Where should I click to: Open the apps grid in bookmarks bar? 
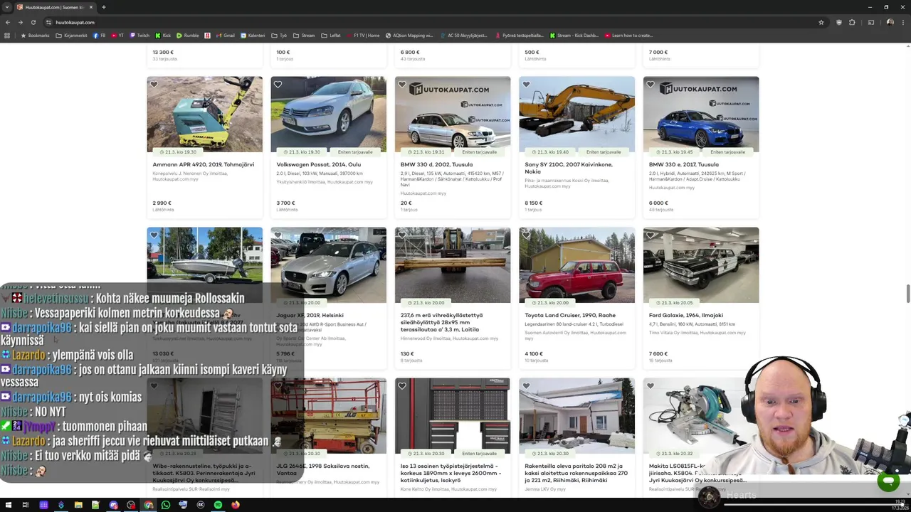pyautogui.click(x=7, y=35)
